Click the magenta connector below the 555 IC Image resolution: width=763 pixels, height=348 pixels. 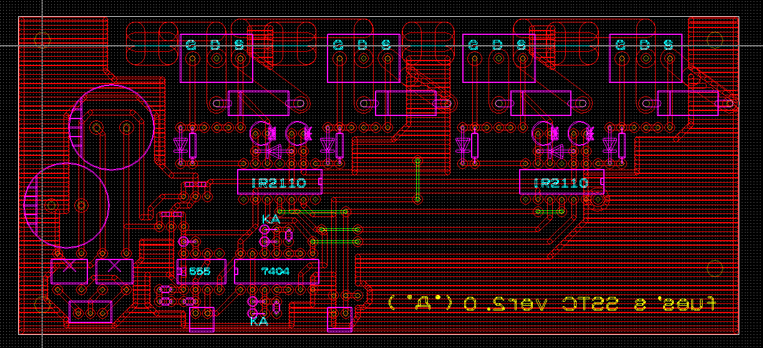click(x=202, y=319)
